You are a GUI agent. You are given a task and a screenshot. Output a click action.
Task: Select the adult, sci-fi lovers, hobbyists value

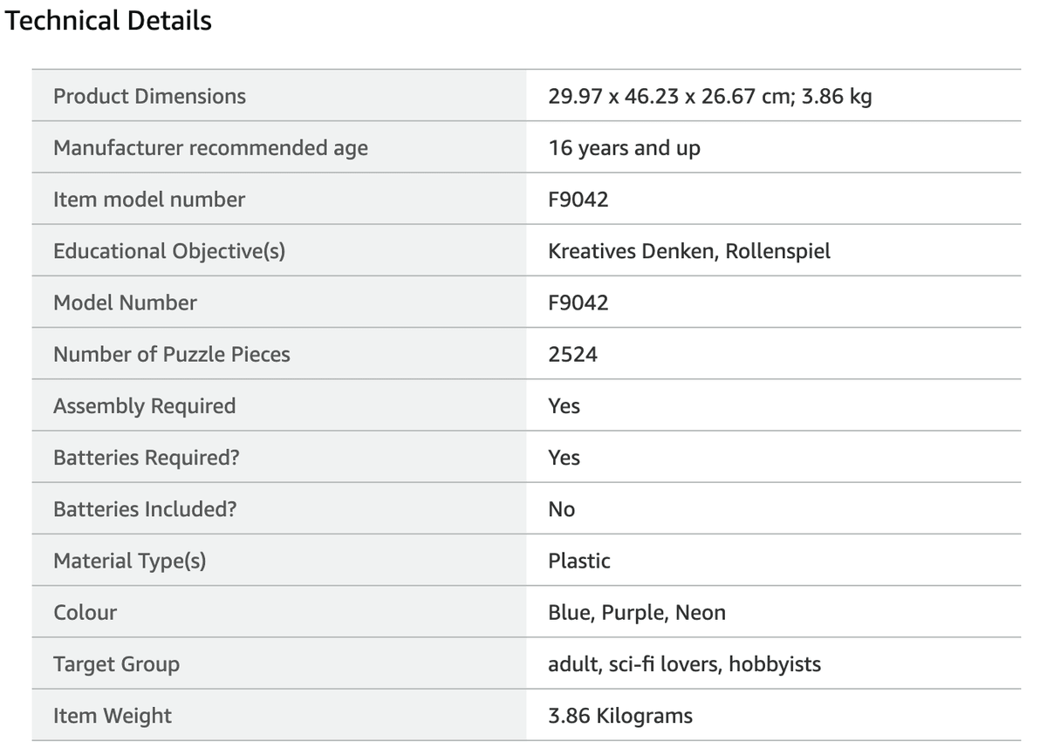[x=685, y=664]
